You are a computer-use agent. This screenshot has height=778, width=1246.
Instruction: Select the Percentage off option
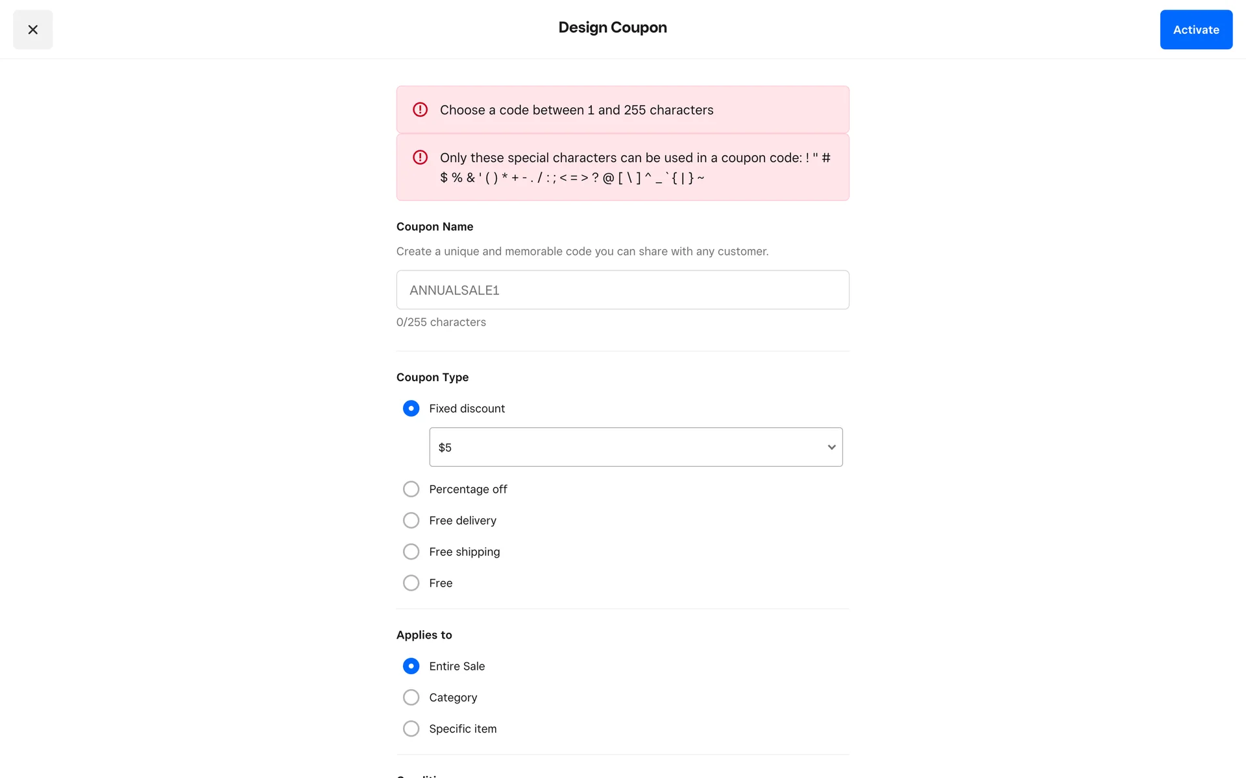tap(411, 489)
